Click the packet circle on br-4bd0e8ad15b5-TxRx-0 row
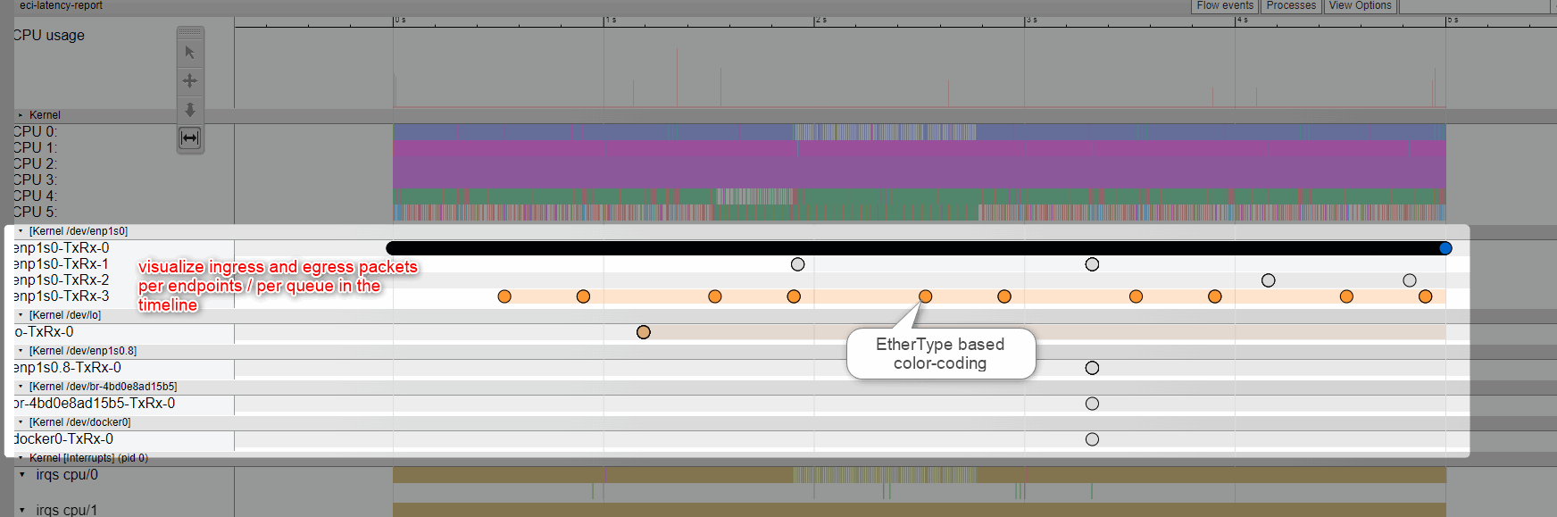This screenshot has width=1557, height=517. click(1092, 404)
